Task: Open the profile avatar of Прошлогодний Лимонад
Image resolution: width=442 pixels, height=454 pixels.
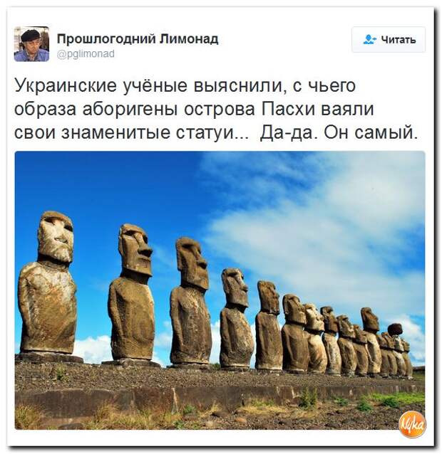Action: click(31, 44)
